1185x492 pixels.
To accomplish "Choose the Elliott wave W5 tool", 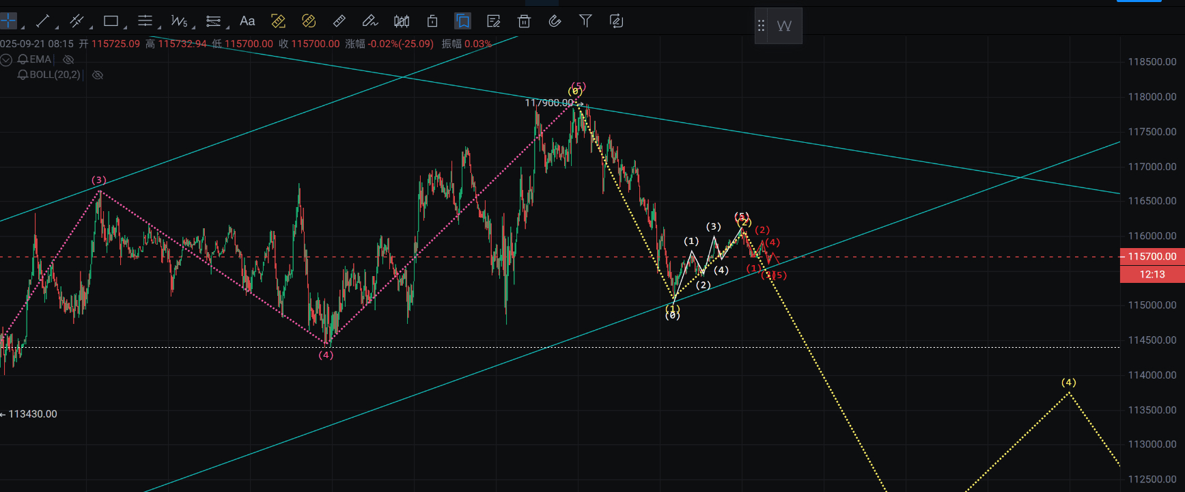I will [179, 21].
